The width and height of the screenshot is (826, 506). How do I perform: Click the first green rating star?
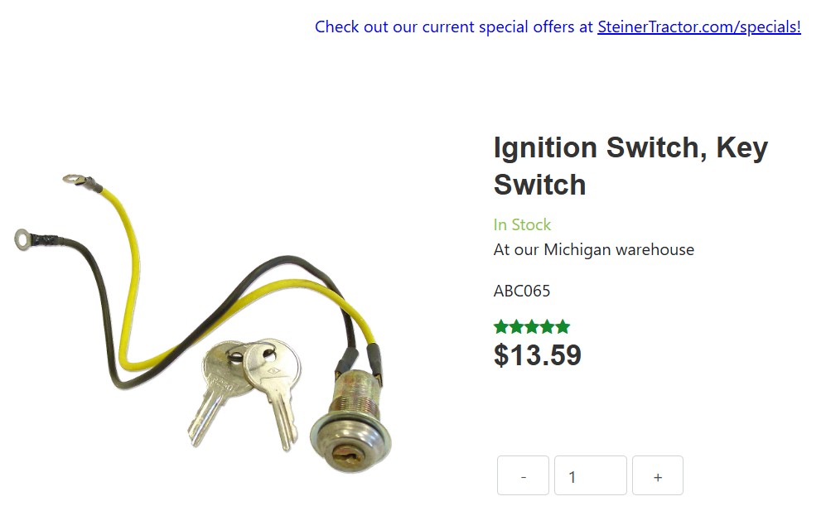tap(501, 327)
